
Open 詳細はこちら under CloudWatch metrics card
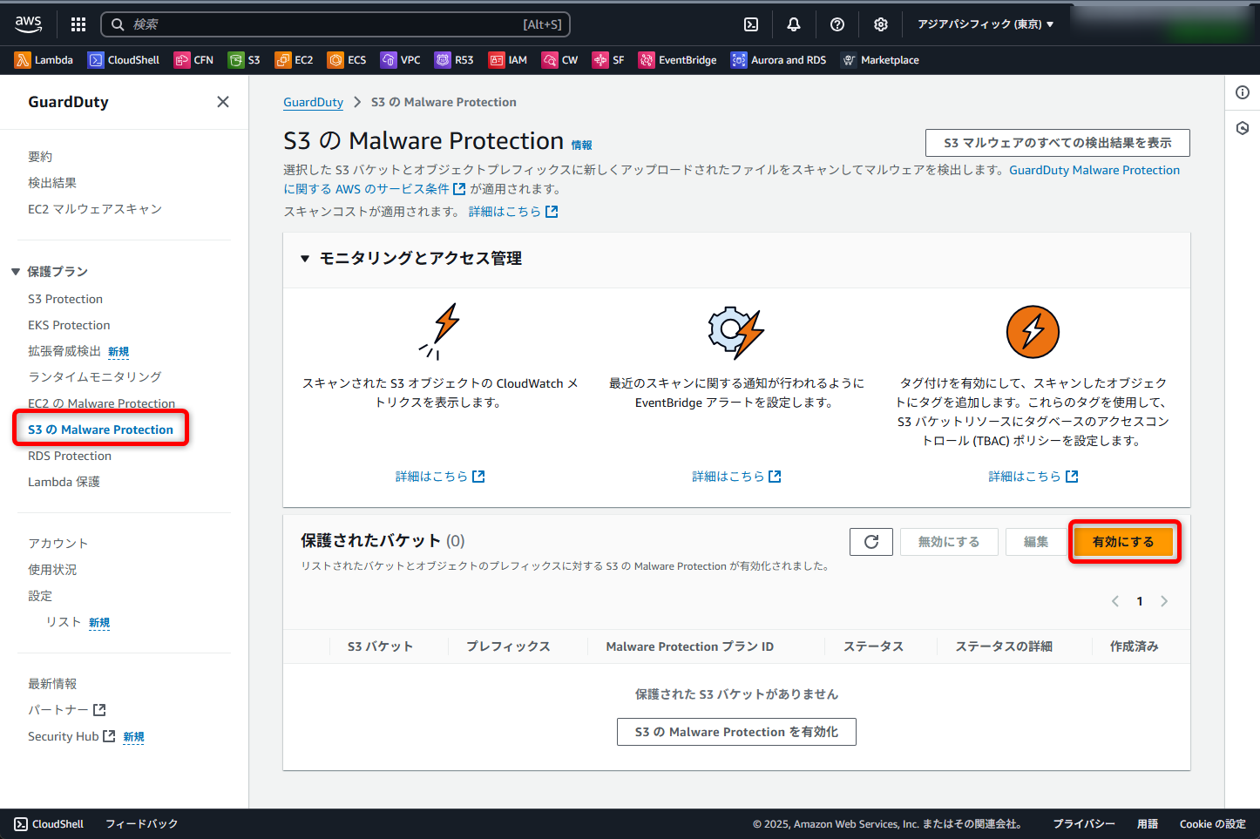[x=440, y=477]
